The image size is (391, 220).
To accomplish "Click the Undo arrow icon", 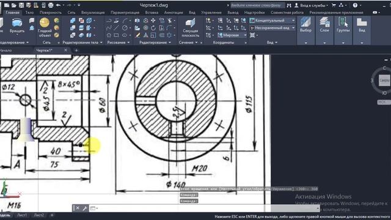I will (x=58, y=5).
